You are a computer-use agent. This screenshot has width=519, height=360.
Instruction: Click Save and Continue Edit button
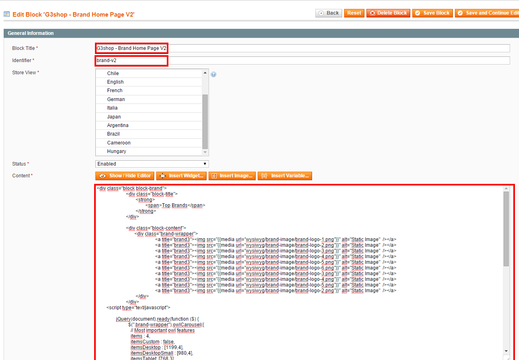[x=487, y=13]
